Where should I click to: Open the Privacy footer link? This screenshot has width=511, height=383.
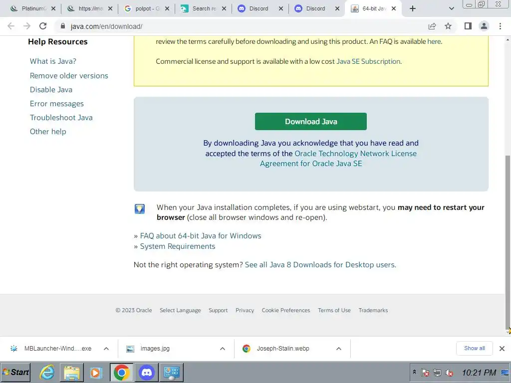pyautogui.click(x=245, y=310)
